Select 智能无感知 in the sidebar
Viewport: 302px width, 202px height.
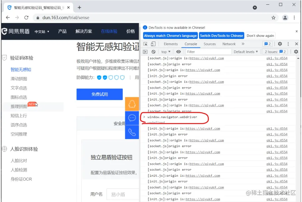click(x=21, y=70)
